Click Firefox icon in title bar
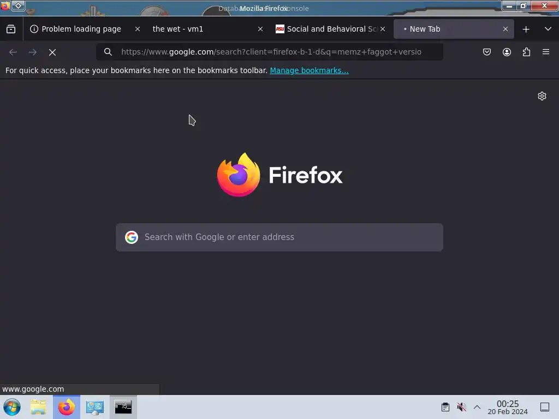The width and height of the screenshot is (559, 419). click(5, 6)
